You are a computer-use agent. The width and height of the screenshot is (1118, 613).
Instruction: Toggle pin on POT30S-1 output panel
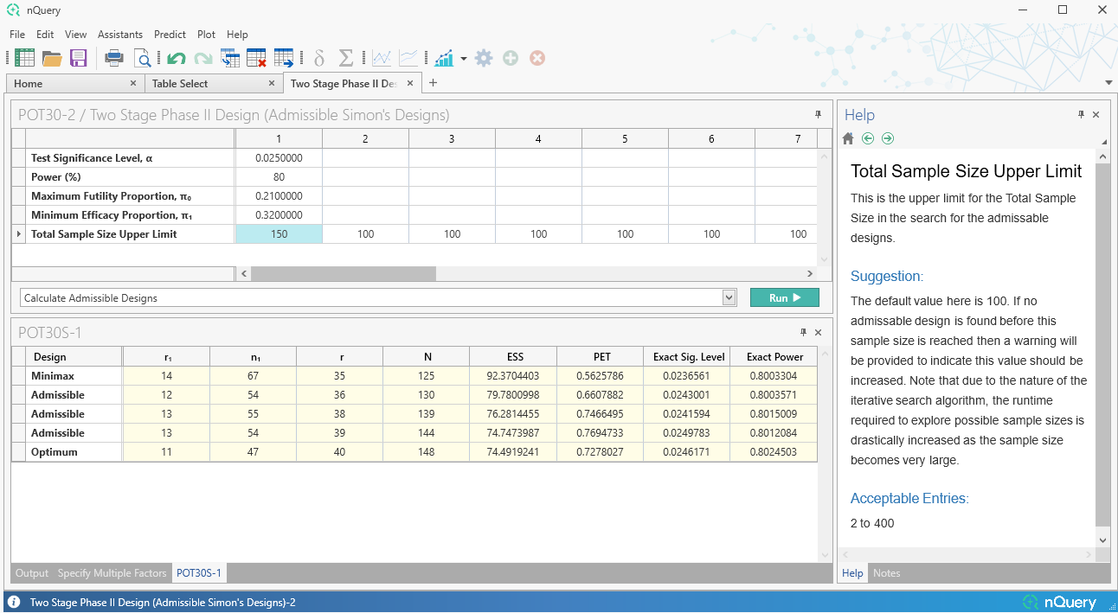click(803, 333)
